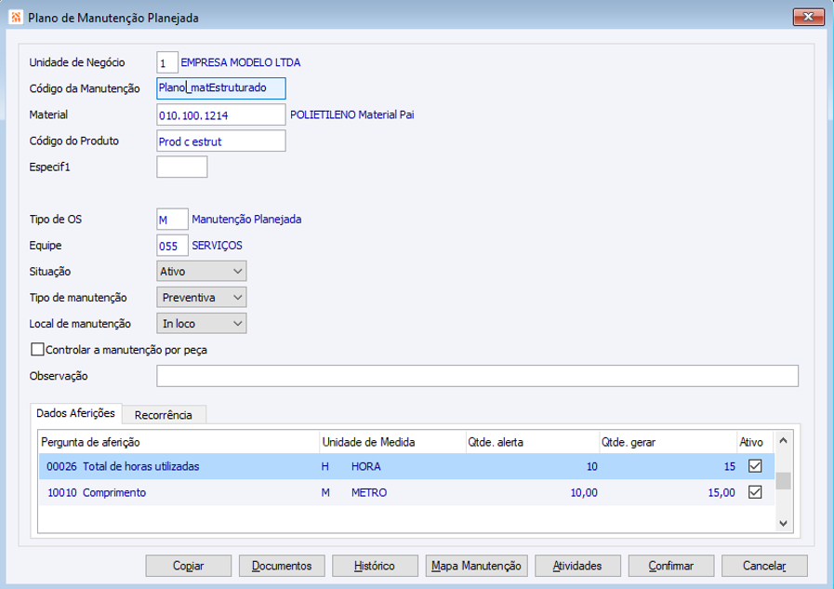Open the Local de manutenção dropdown
The width and height of the screenshot is (834, 589).
click(x=202, y=324)
